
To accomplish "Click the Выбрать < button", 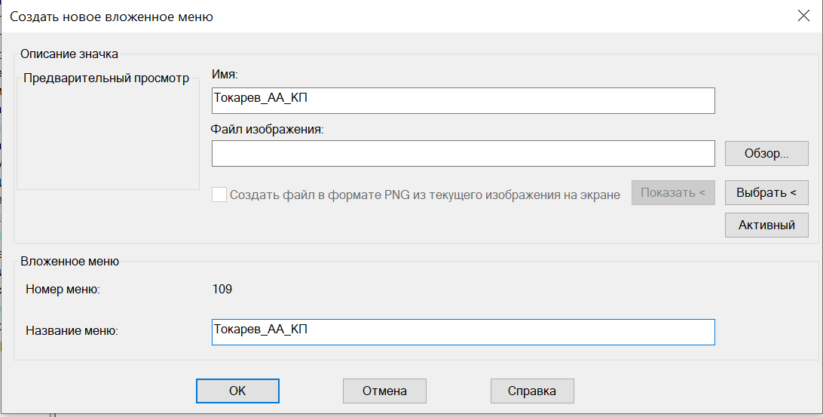I will point(766,193).
